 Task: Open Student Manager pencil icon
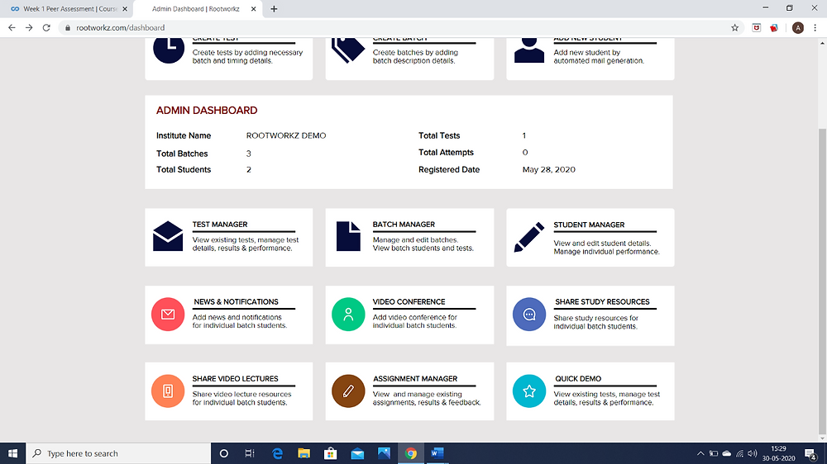(x=529, y=237)
